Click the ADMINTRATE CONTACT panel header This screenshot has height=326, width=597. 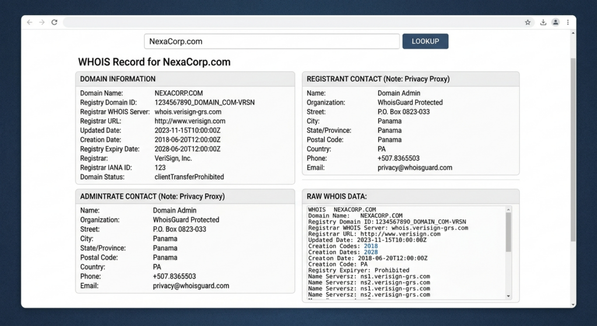[x=185, y=197]
